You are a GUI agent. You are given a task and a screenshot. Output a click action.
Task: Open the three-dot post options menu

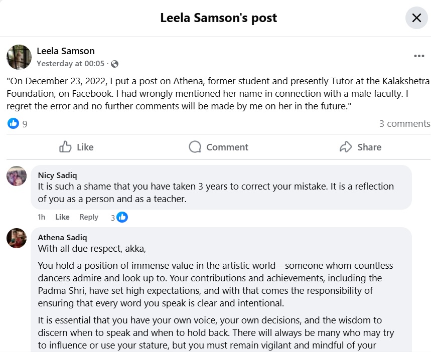pyautogui.click(x=419, y=56)
